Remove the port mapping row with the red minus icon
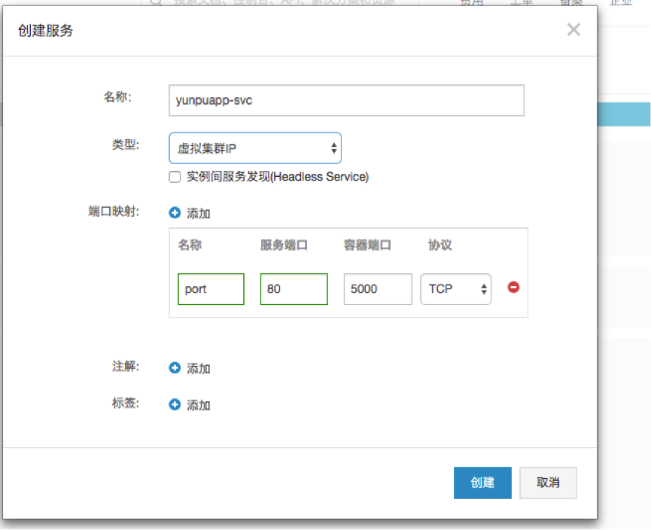This screenshot has width=651, height=530. (513, 287)
